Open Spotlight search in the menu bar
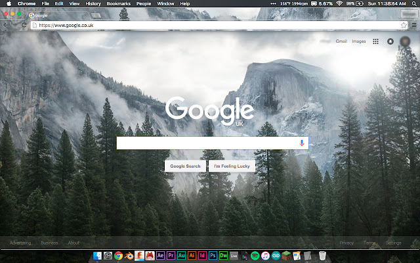420x263 pixels. coord(414,3)
